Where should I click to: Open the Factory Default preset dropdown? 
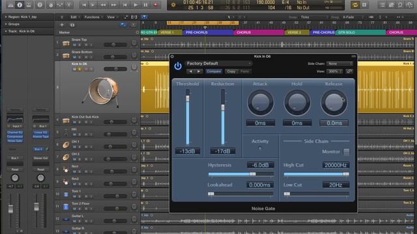click(219, 64)
